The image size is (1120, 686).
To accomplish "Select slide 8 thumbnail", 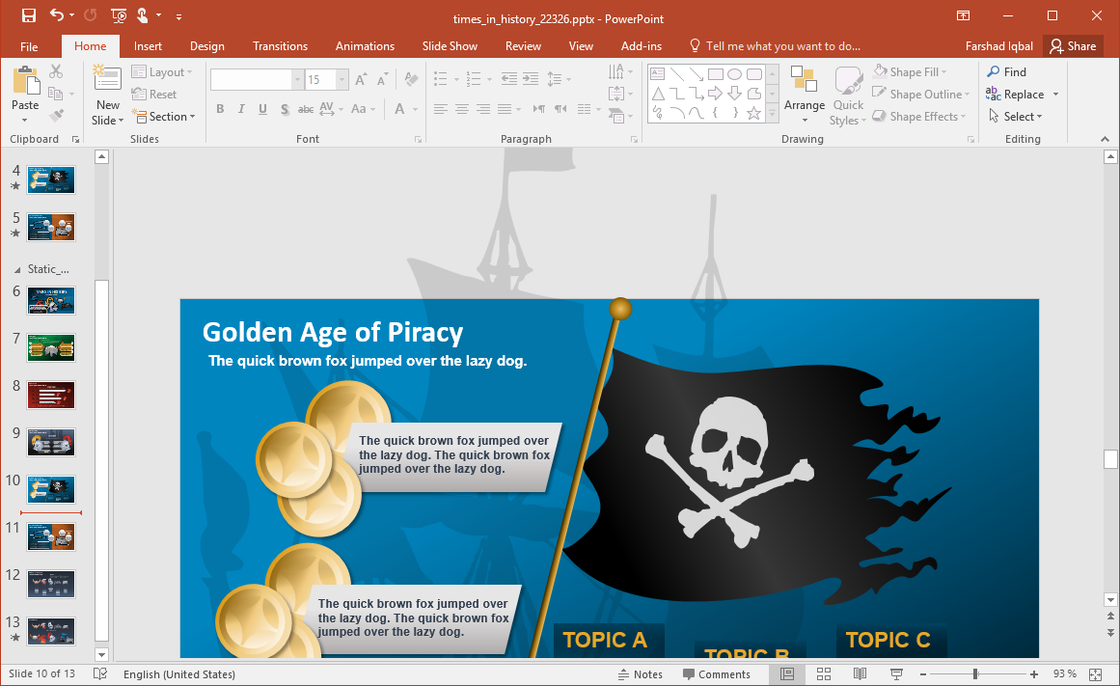I will pos(51,395).
